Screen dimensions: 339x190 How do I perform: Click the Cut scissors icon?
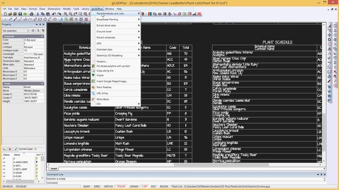[x=38, y=14]
